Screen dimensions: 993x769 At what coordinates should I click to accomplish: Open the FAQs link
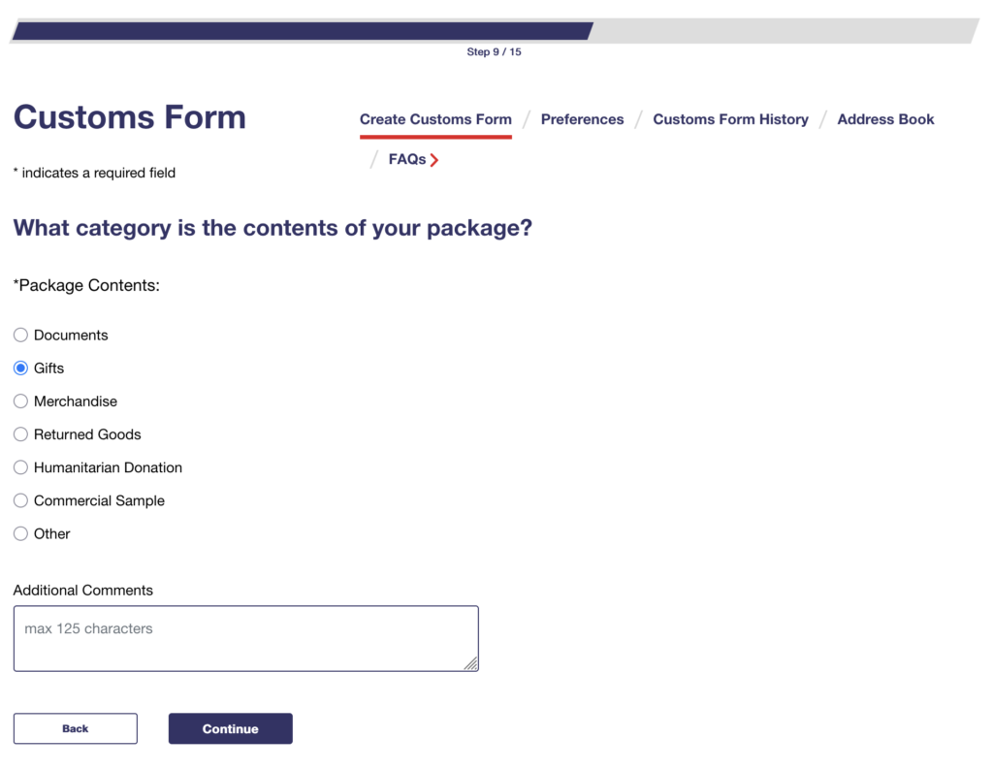[407, 159]
